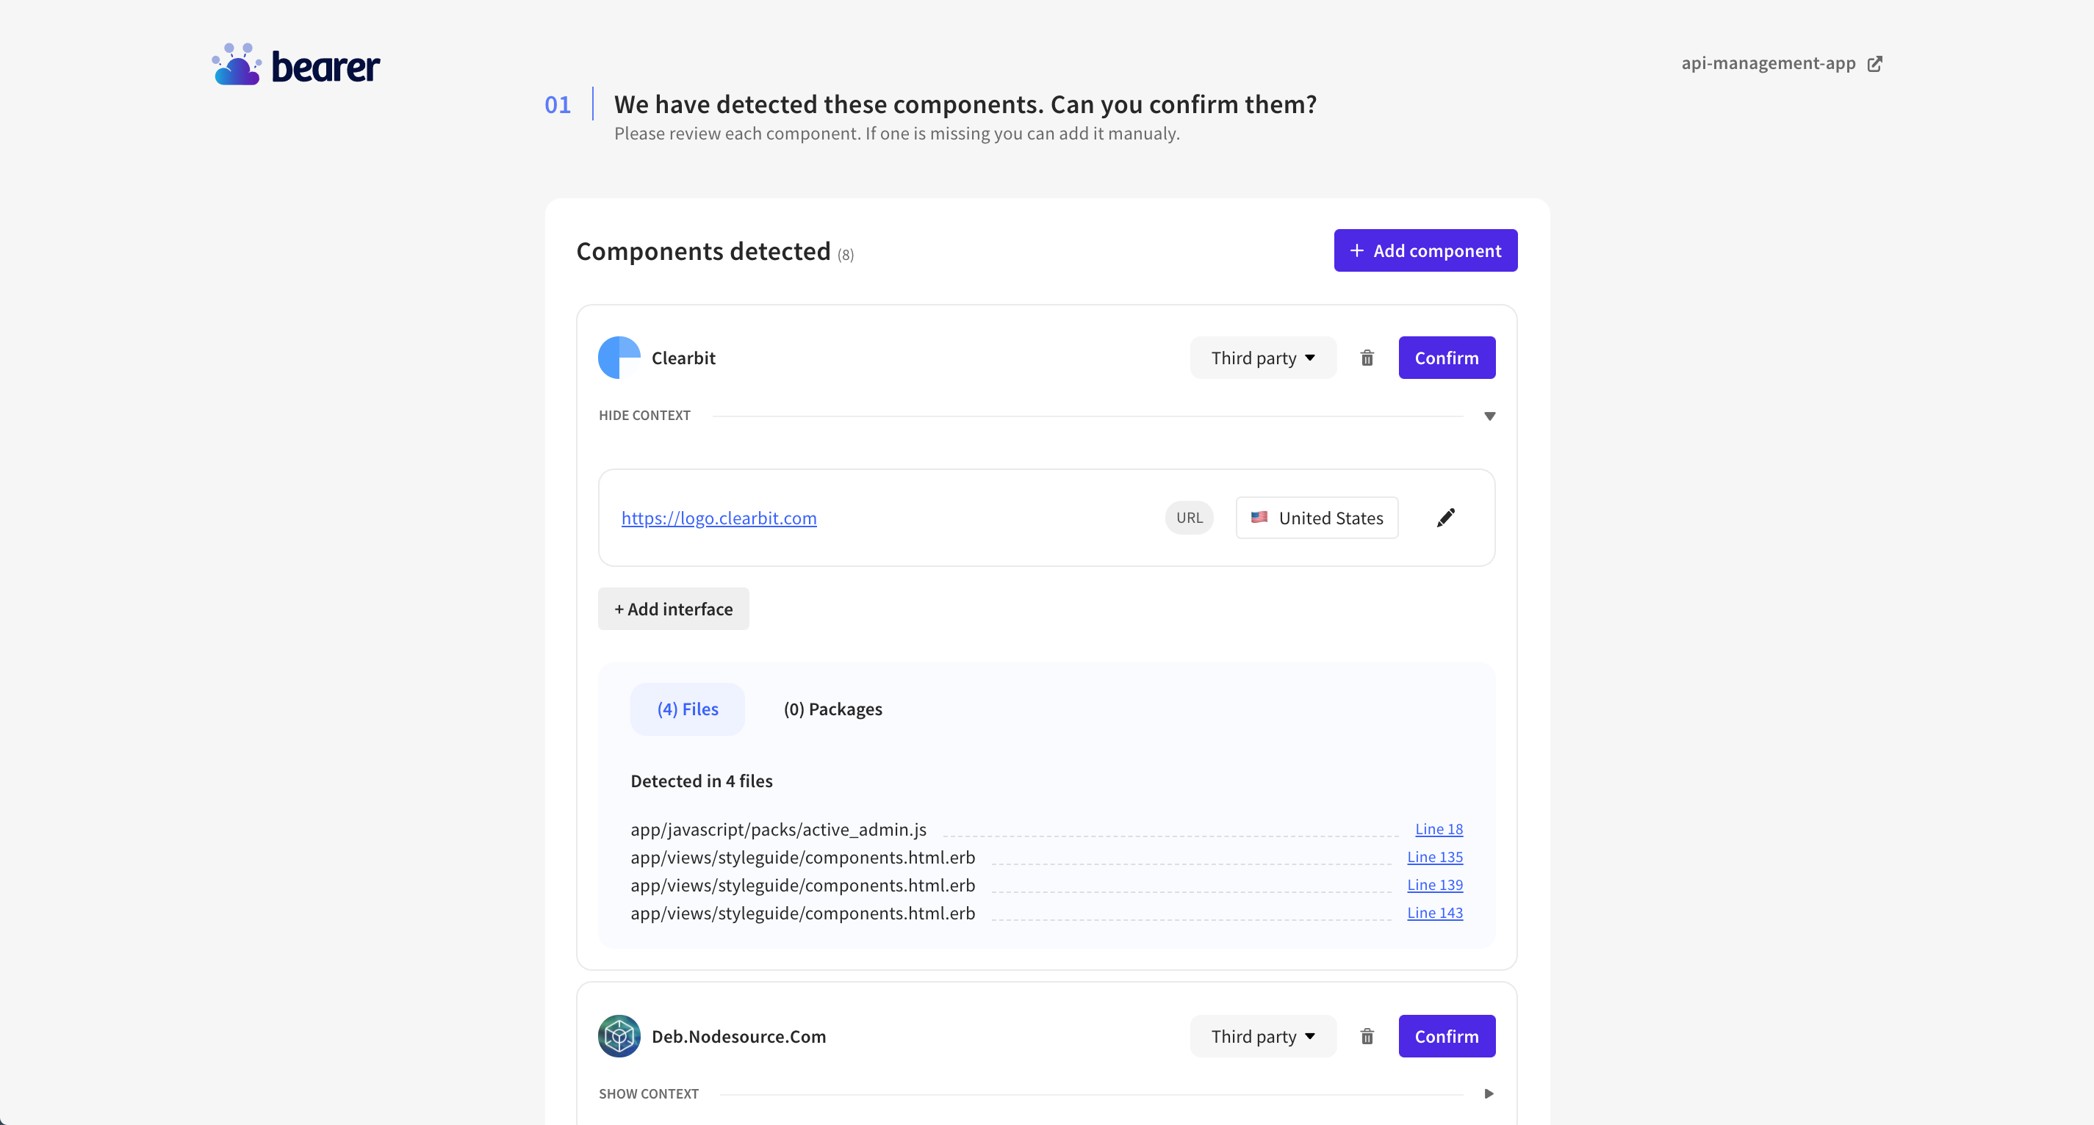2094x1125 pixels.
Task: Open the Clearbit Third party dropdown
Action: pyautogui.click(x=1262, y=358)
